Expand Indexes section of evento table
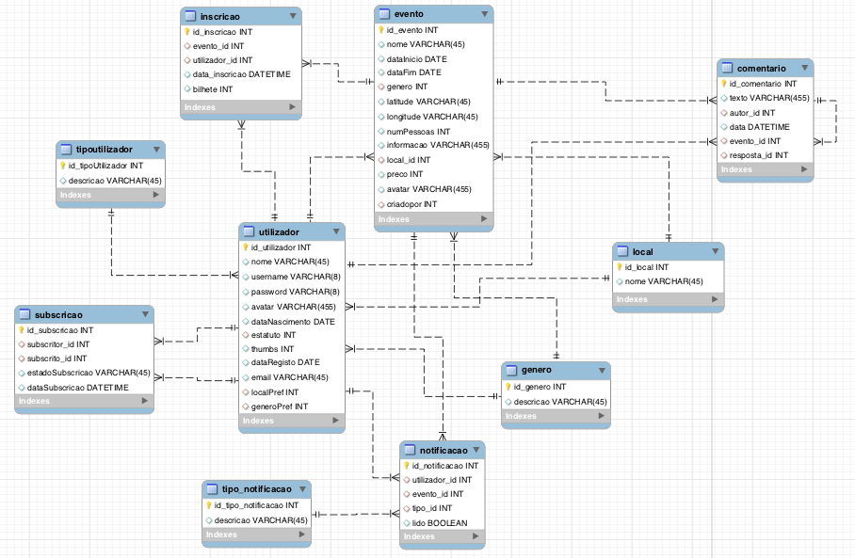The width and height of the screenshot is (855, 558). pyautogui.click(x=484, y=219)
